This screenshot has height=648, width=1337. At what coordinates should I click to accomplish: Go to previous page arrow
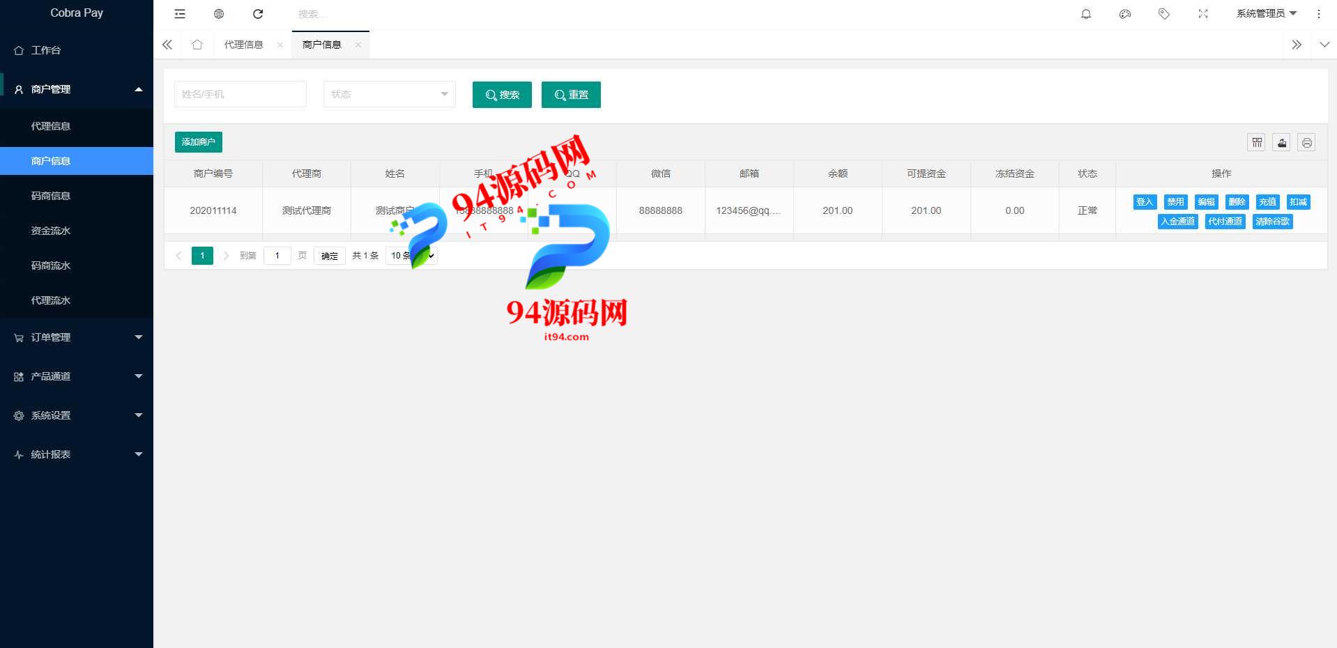[x=179, y=256]
